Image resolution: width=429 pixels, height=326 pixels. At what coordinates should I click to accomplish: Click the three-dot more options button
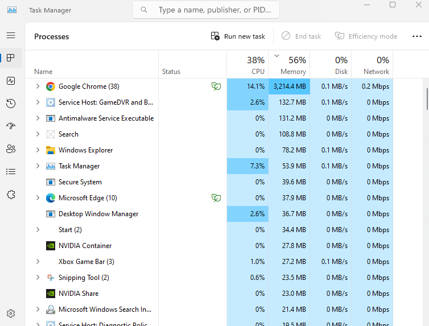coord(416,36)
